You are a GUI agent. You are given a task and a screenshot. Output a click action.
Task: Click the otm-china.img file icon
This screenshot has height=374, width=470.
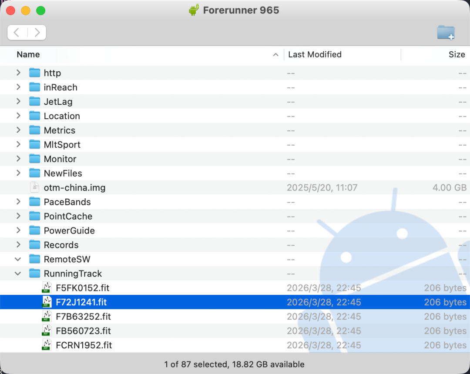[x=34, y=187]
